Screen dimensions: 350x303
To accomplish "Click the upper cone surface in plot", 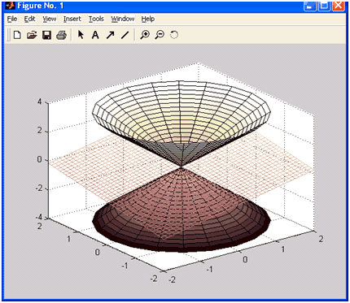I will 182,116.
